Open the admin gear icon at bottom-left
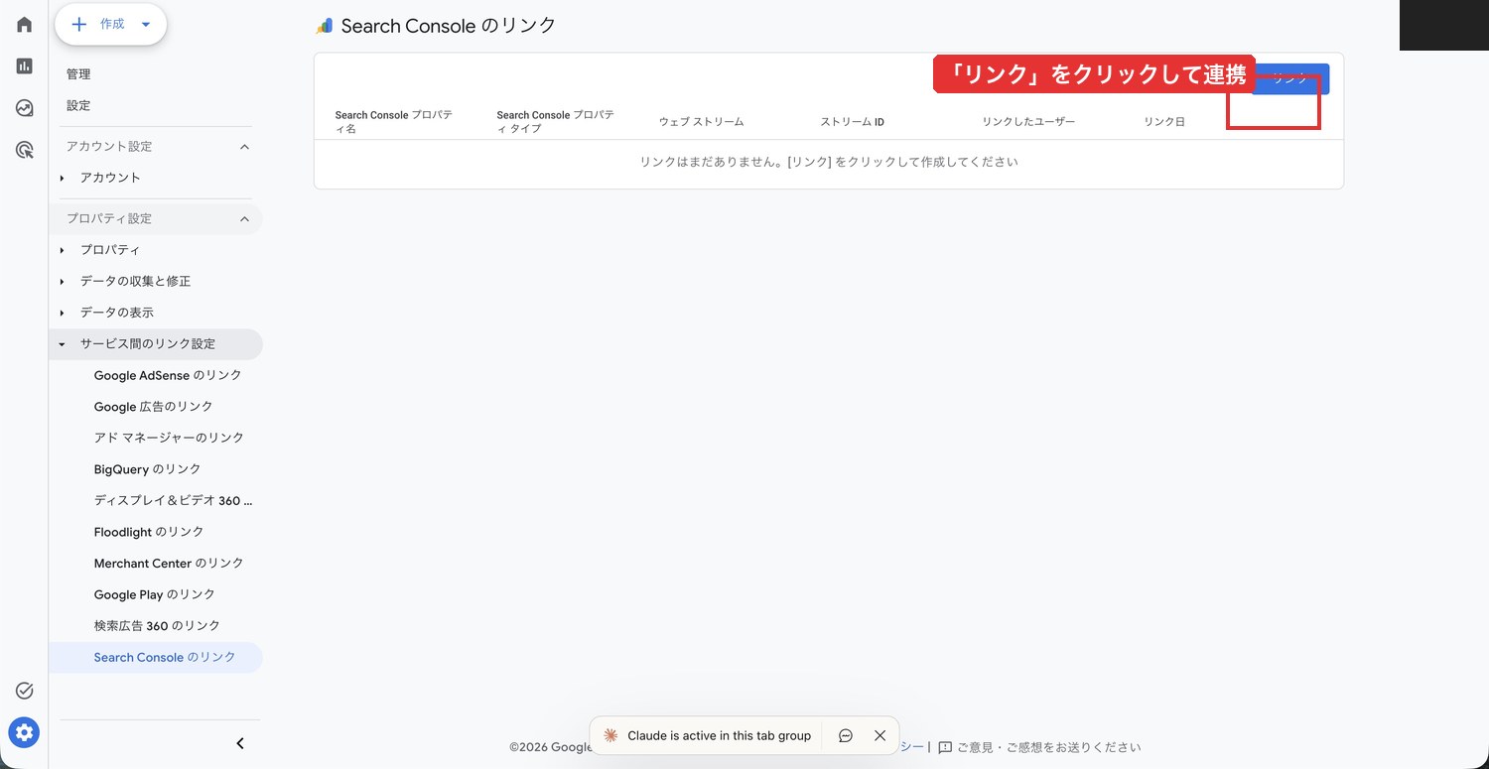 (24, 733)
